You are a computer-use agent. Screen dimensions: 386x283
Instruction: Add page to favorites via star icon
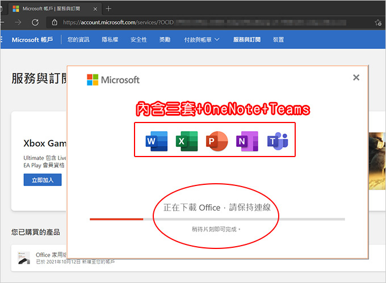point(378,22)
